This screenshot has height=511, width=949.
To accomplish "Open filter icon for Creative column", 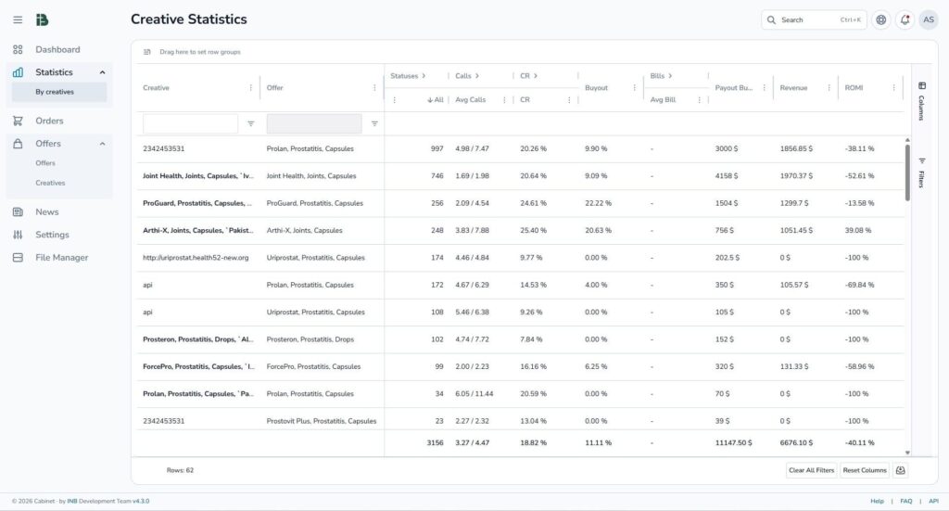I will click(x=250, y=123).
